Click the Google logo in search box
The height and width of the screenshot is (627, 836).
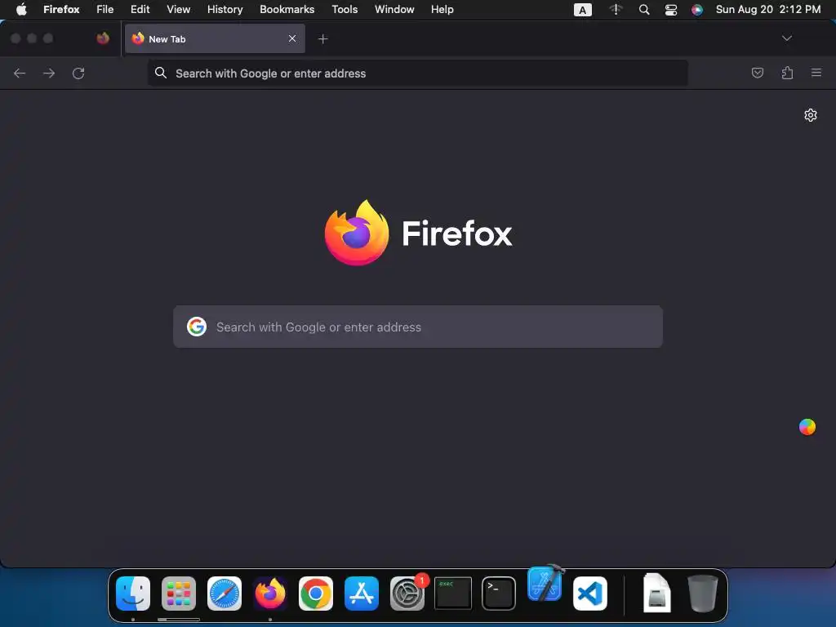197,327
